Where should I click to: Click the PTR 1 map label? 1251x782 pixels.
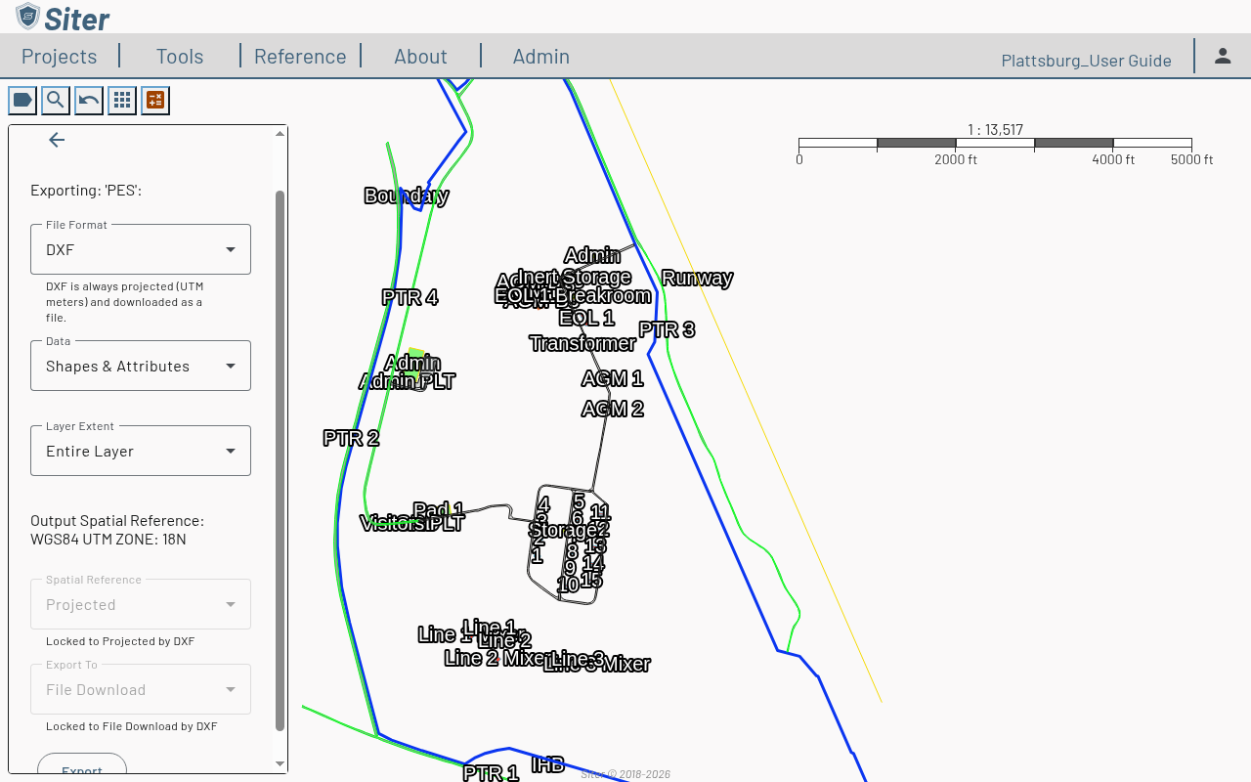point(491,773)
